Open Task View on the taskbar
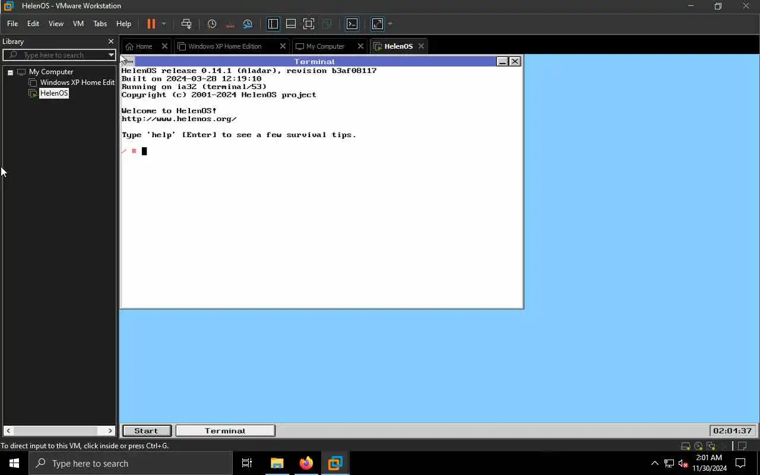The image size is (760, 475). pyautogui.click(x=247, y=463)
